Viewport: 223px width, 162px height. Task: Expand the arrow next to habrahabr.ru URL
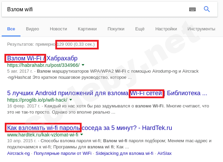coord(83,65)
